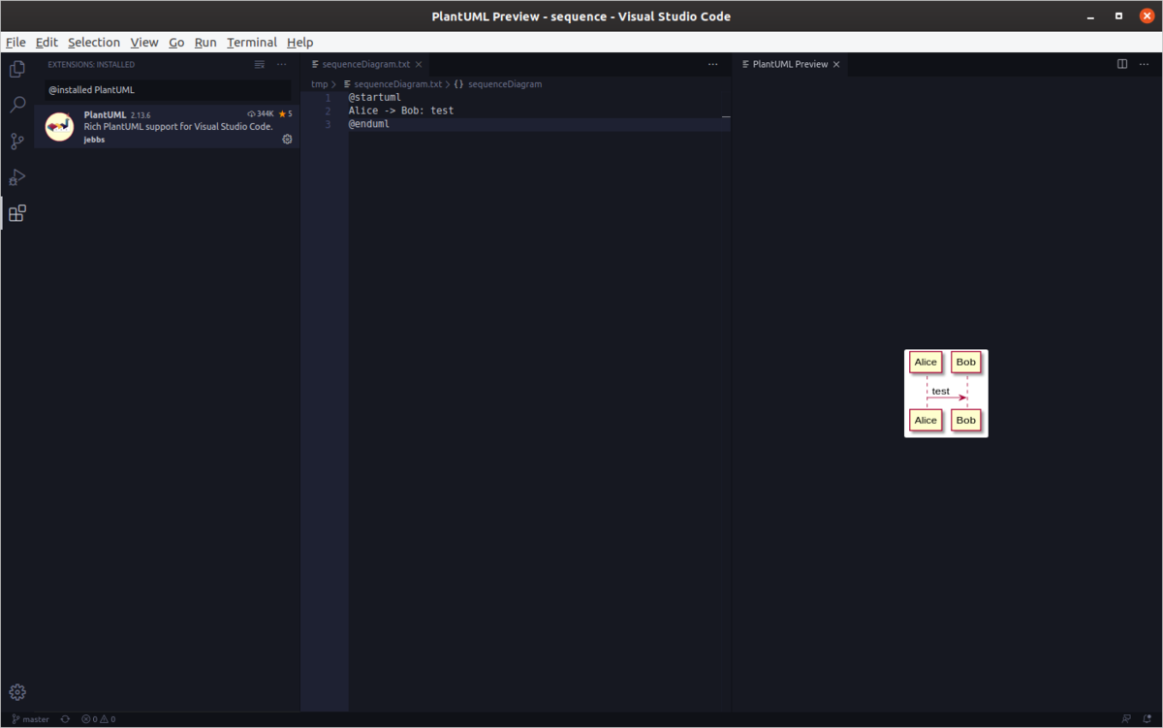Click the bottom Bob box in diagram

(965, 420)
